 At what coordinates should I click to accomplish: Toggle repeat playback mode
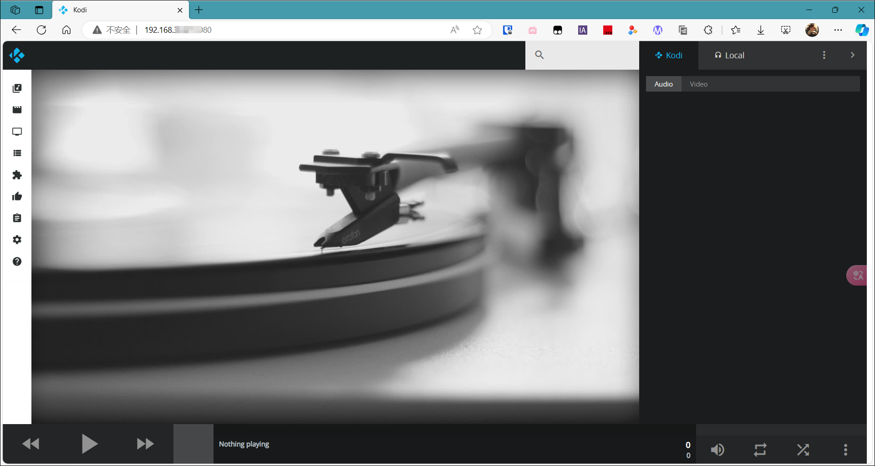(x=760, y=450)
